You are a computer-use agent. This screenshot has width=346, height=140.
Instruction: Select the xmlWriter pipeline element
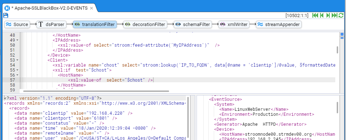pos(234,24)
